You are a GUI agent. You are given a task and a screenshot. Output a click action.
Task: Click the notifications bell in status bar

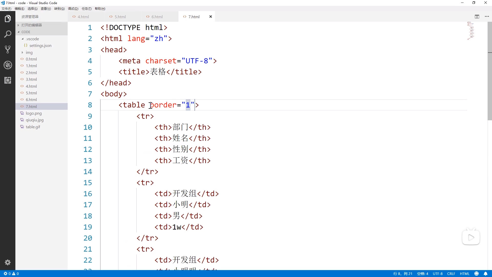tap(485, 274)
